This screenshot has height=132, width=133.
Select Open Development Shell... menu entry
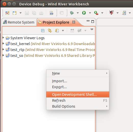pos(78,95)
